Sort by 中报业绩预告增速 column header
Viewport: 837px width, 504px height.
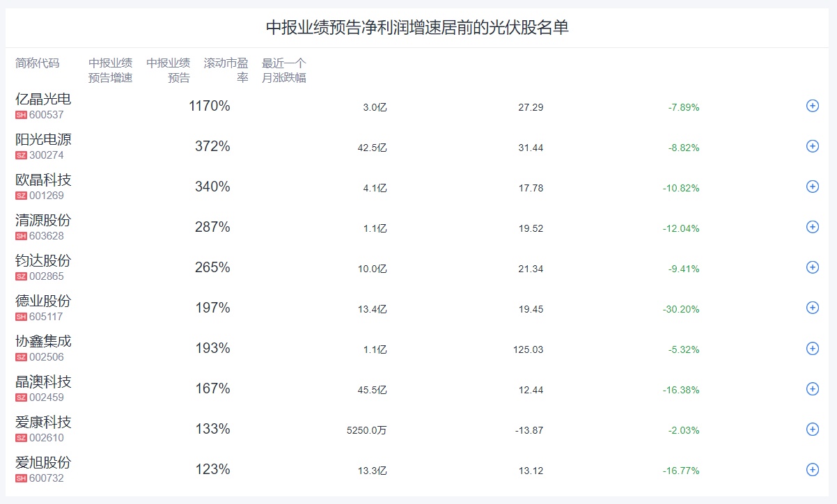[x=111, y=70]
